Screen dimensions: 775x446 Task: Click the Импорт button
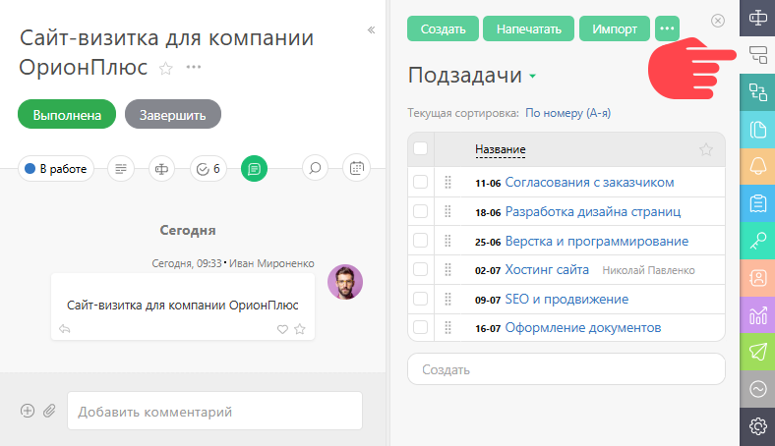tap(615, 28)
